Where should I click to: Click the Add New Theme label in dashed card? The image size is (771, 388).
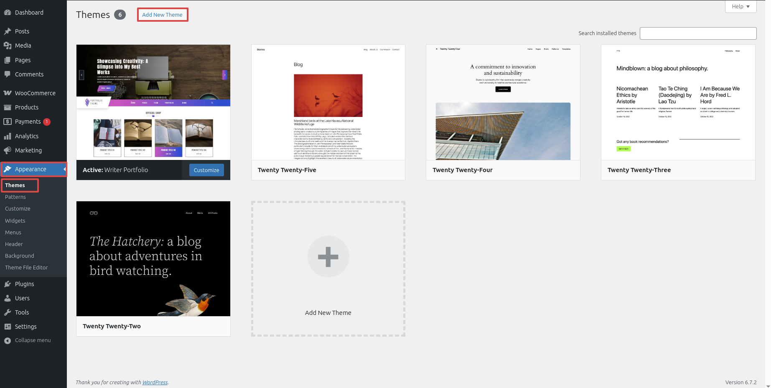[x=328, y=313]
